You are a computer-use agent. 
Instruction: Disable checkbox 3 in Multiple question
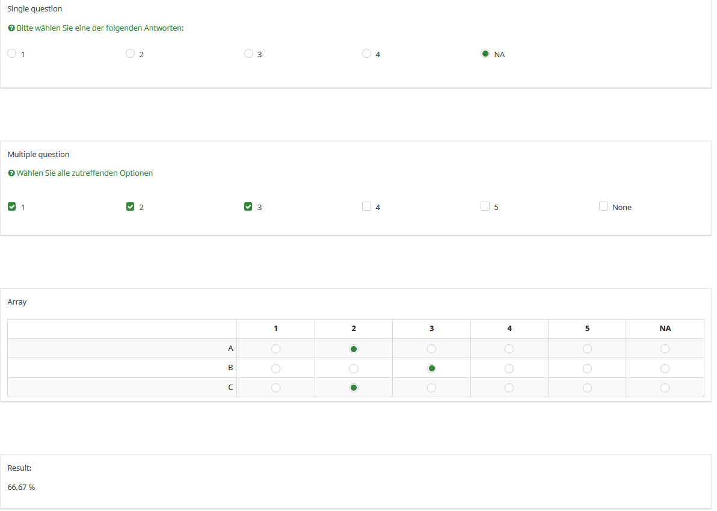(248, 206)
